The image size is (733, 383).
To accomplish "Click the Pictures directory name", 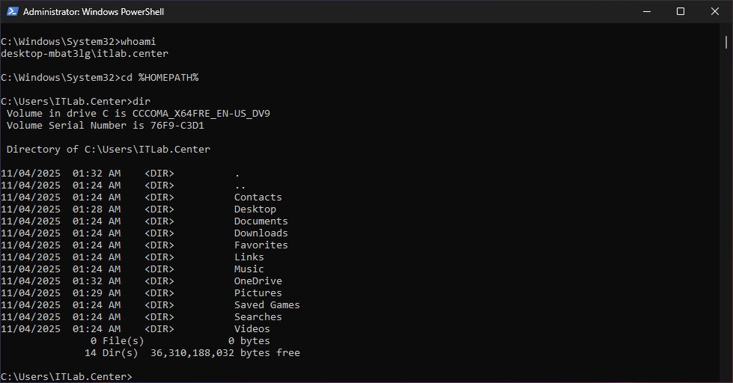I will tap(258, 293).
